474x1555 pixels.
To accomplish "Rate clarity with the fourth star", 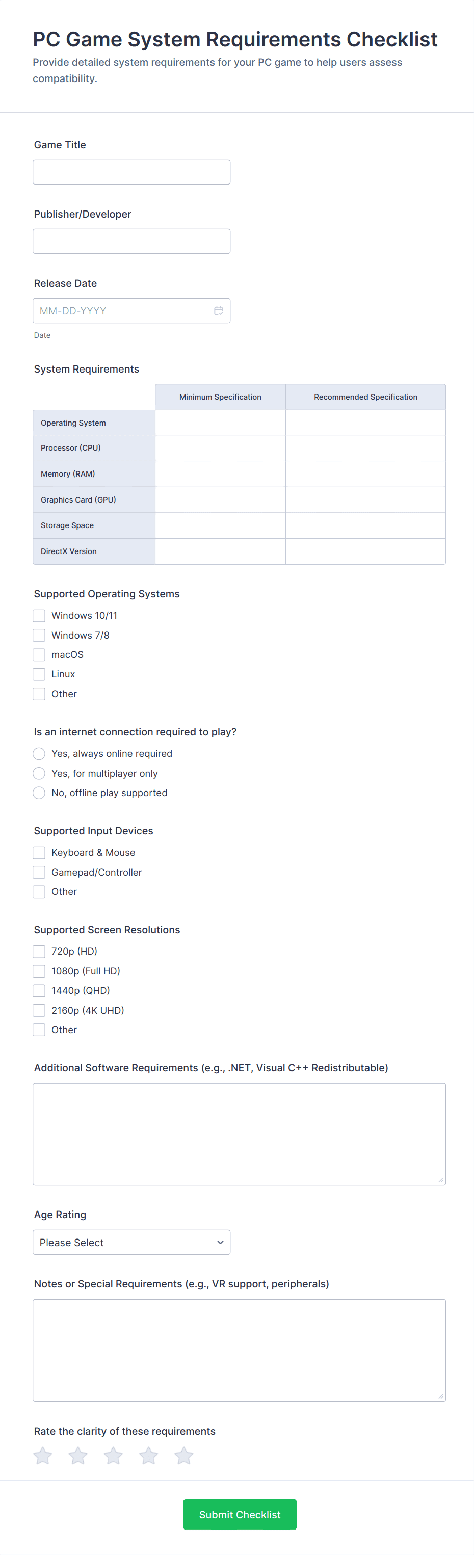I will point(148,1456).
